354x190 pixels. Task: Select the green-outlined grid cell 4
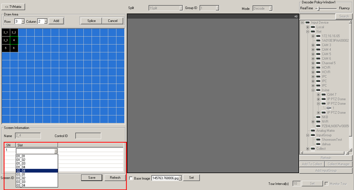point(14,40)
